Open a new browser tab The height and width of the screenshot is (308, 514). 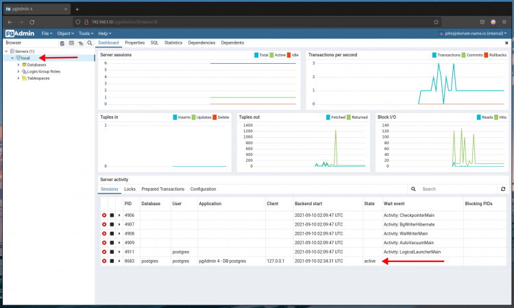pyautogui.click(x=77, y=9)
